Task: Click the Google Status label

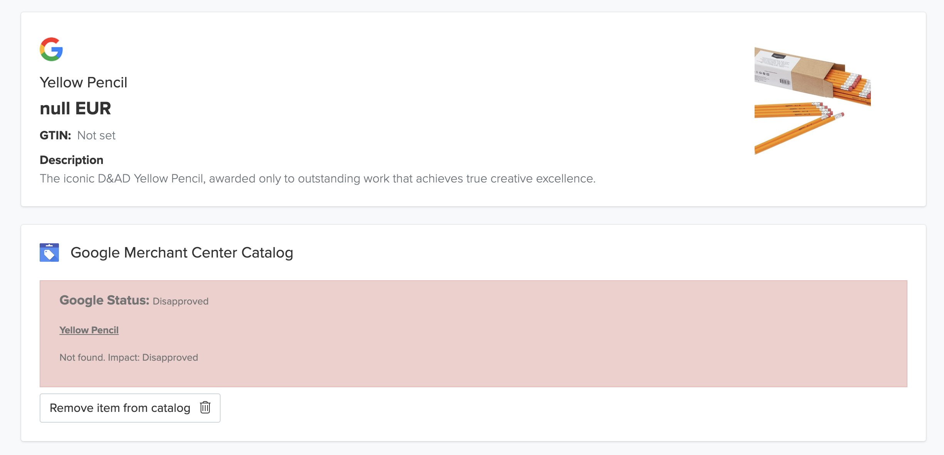Action: coord(104,300)
